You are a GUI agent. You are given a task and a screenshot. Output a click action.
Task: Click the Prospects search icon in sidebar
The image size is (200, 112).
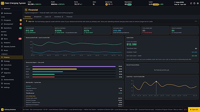[x=2, y=20]
